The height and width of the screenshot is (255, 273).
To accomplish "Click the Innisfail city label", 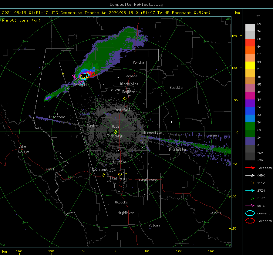I will coord(123,110).
